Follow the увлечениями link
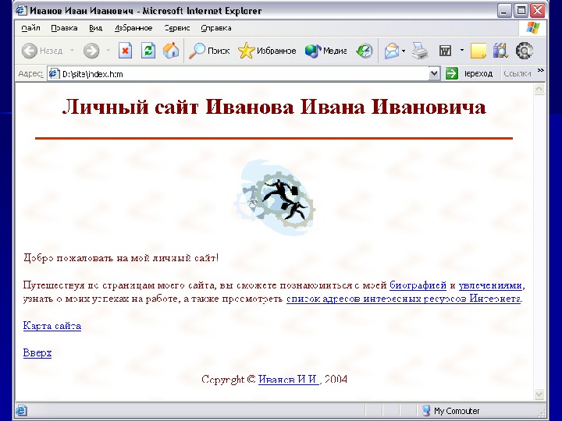The width and height of the screenshot is (562, 421). coord(490,285)
